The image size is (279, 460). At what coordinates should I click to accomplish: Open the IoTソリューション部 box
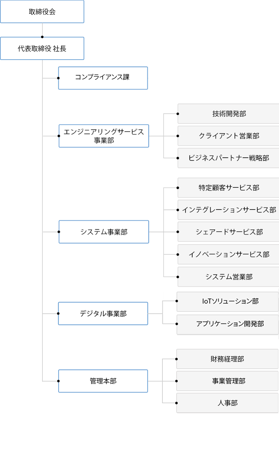[x=228, y=302]
